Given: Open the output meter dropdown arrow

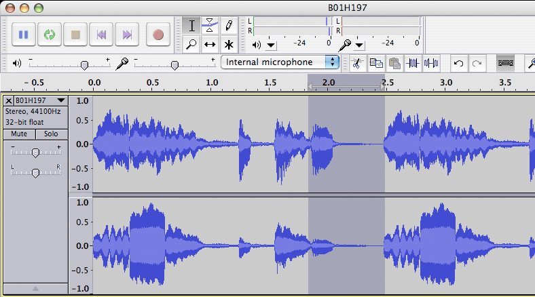Looking at the screenshot, I should point(271,45).
